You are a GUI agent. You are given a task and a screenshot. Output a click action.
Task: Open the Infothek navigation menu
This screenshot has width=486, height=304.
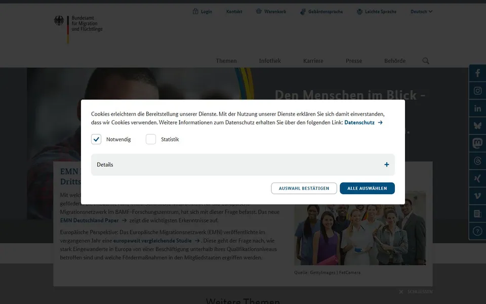270,61
